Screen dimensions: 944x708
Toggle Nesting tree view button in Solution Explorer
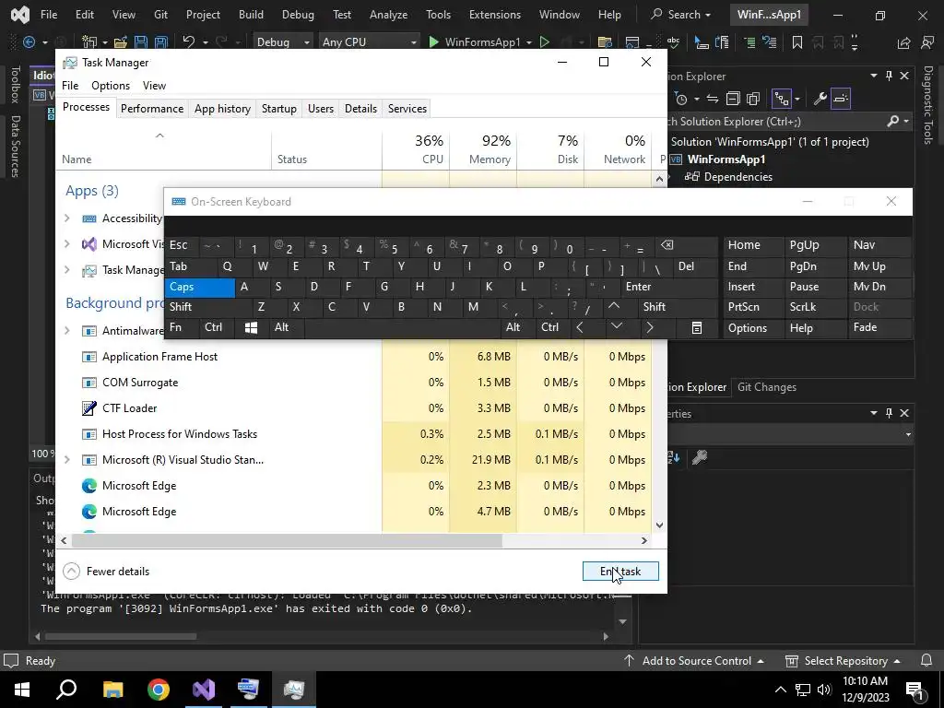(782, 99)
